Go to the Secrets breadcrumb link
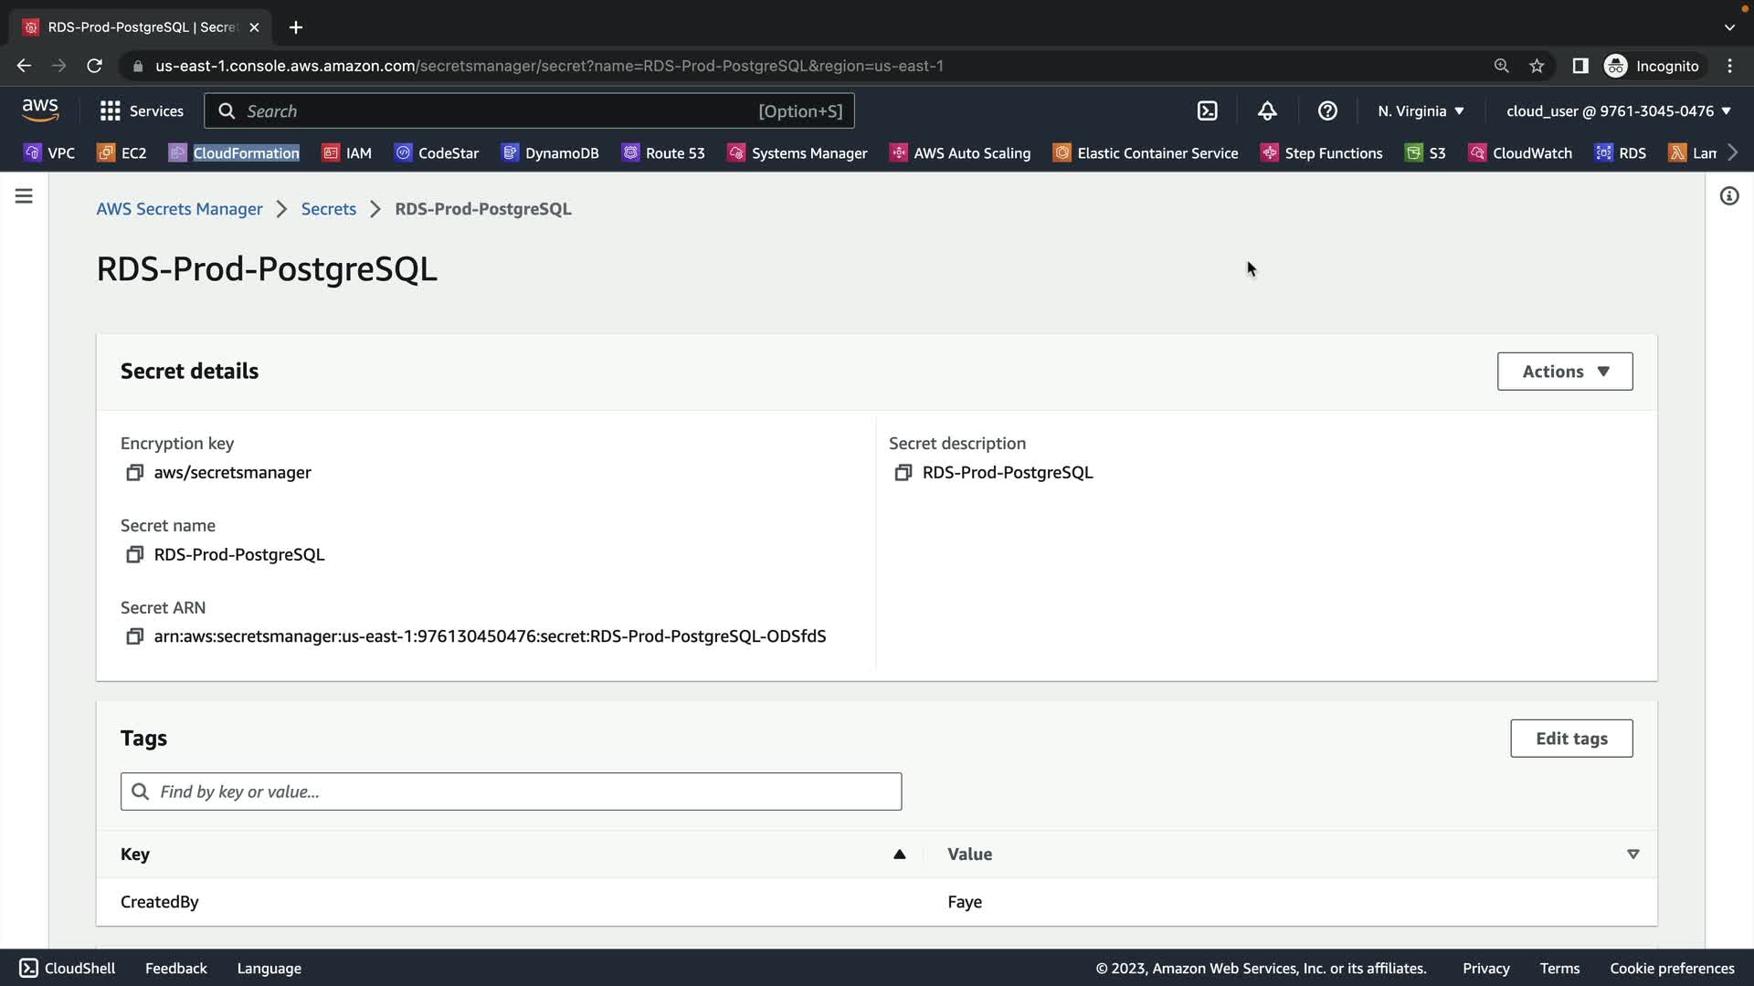 tap(328, 209)
